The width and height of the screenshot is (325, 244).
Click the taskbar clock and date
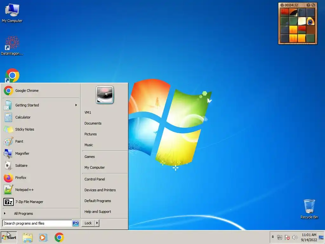309,237
